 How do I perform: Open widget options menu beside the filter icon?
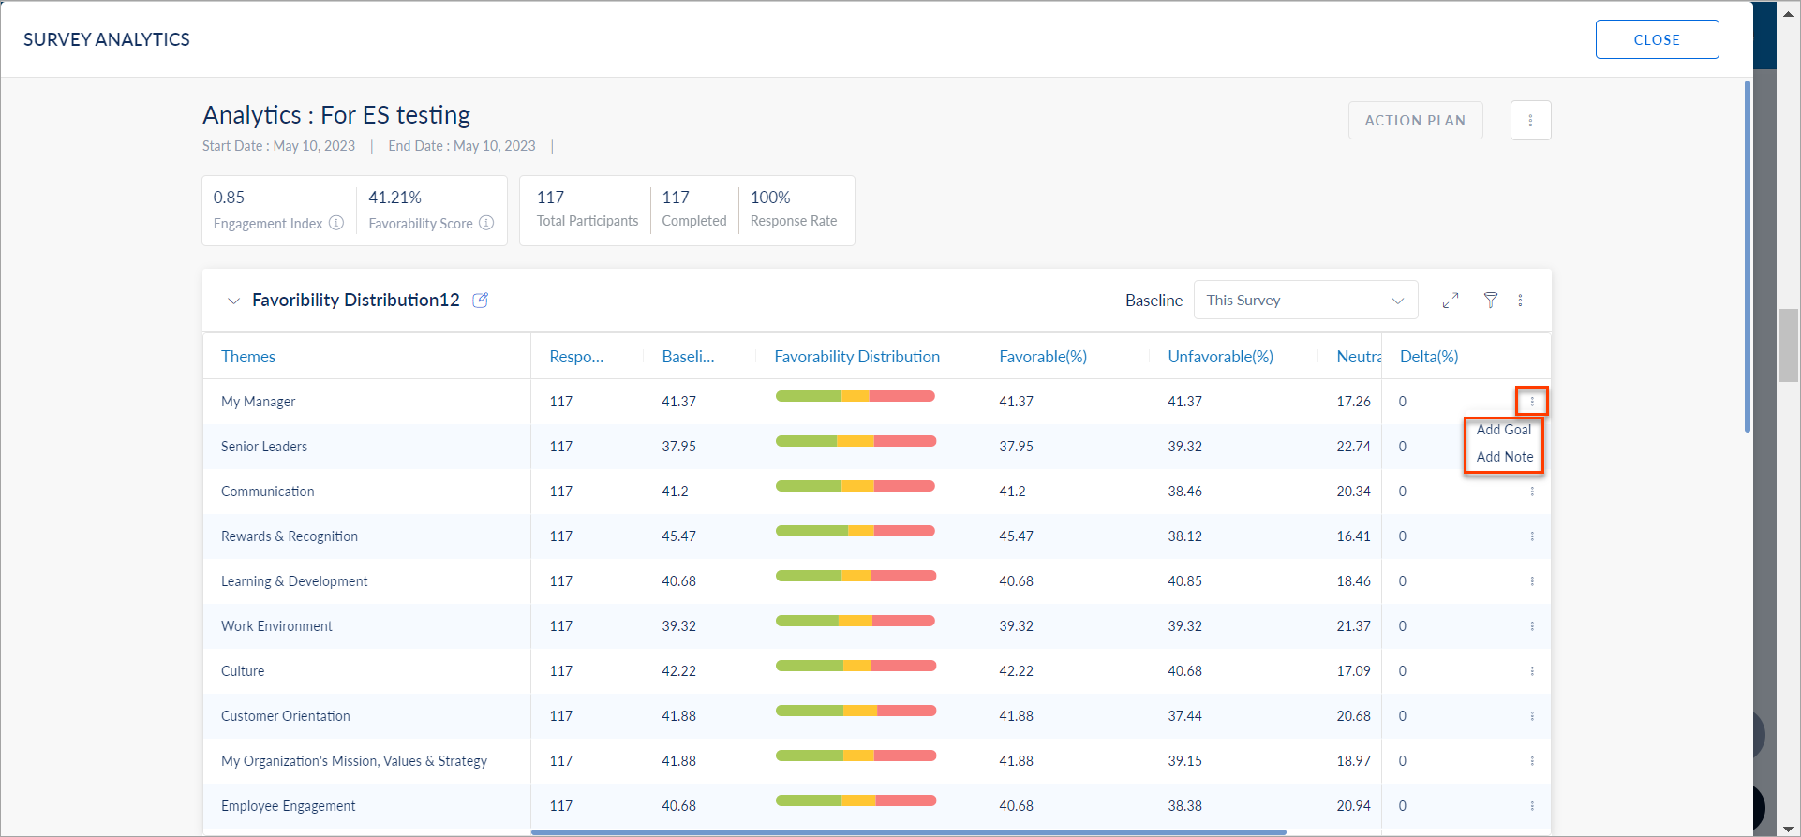1520,301
